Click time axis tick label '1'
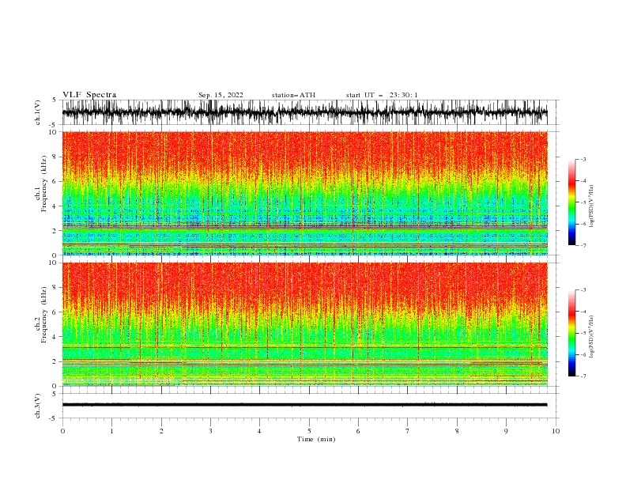 [x=111, y=431]
